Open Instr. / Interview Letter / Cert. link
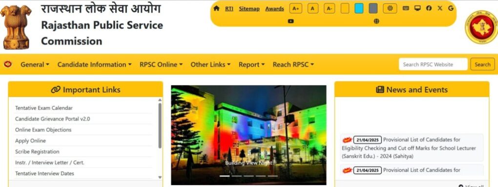Screen dimensions: 498x187 49,163
